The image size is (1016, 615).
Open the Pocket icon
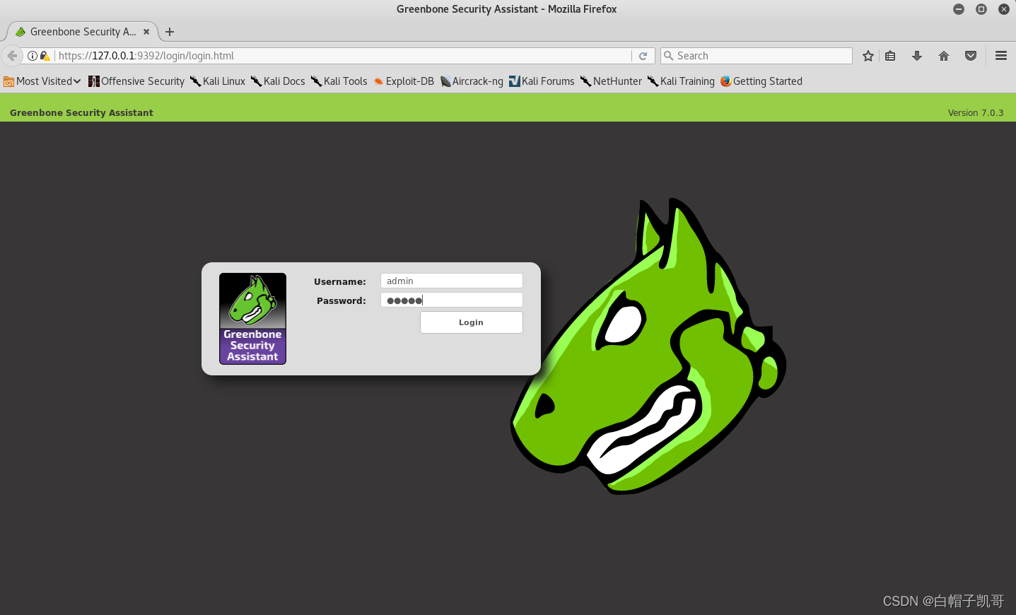pos(971,56)
